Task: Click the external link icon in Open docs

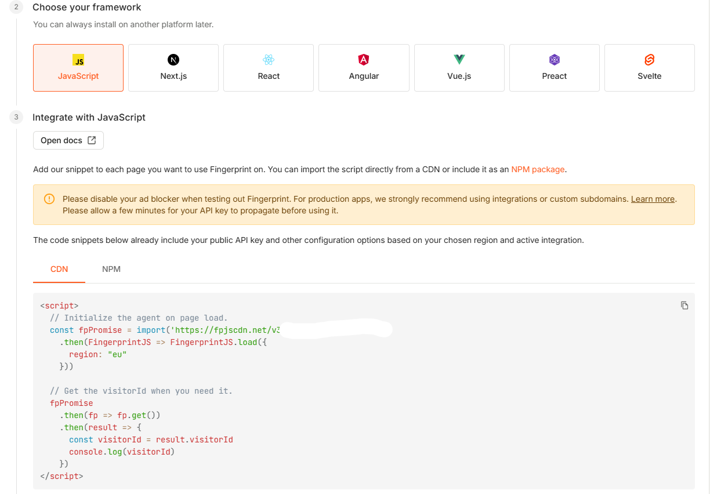Action: pos(92,140)
